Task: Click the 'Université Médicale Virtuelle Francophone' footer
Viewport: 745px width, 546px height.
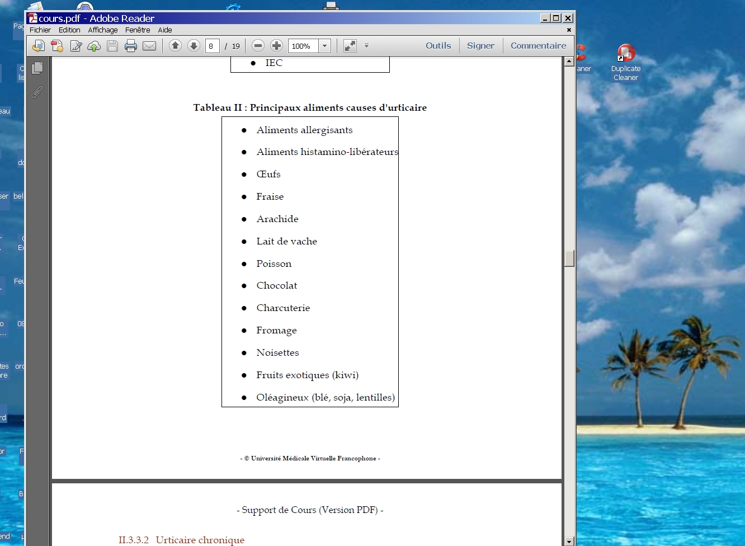Action: 310,458
